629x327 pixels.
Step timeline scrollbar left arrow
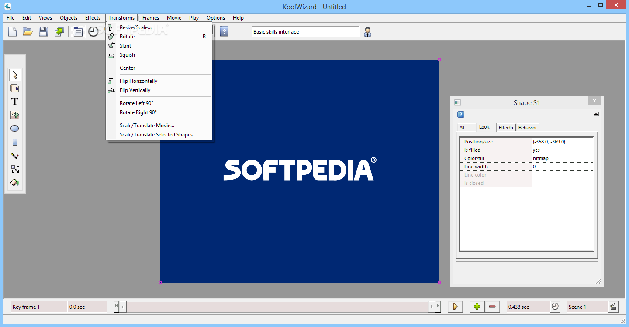pos(123,307)
